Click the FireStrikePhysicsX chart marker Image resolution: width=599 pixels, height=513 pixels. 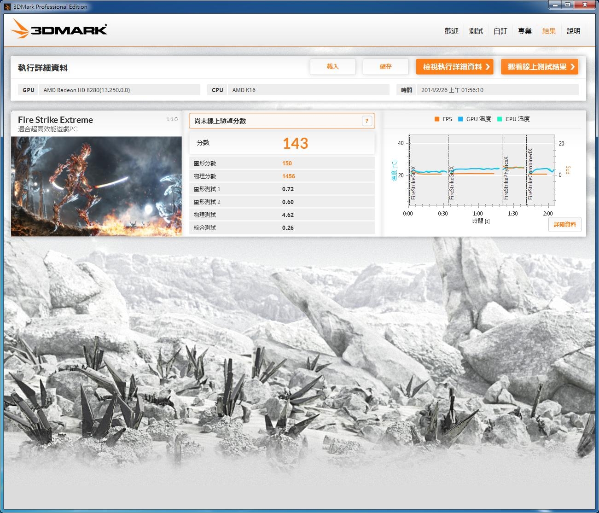coord(506,178)
